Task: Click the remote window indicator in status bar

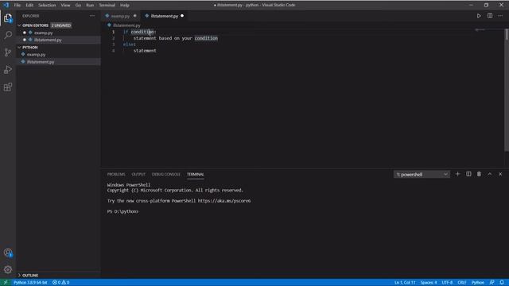Action: [x=6, y=283]
